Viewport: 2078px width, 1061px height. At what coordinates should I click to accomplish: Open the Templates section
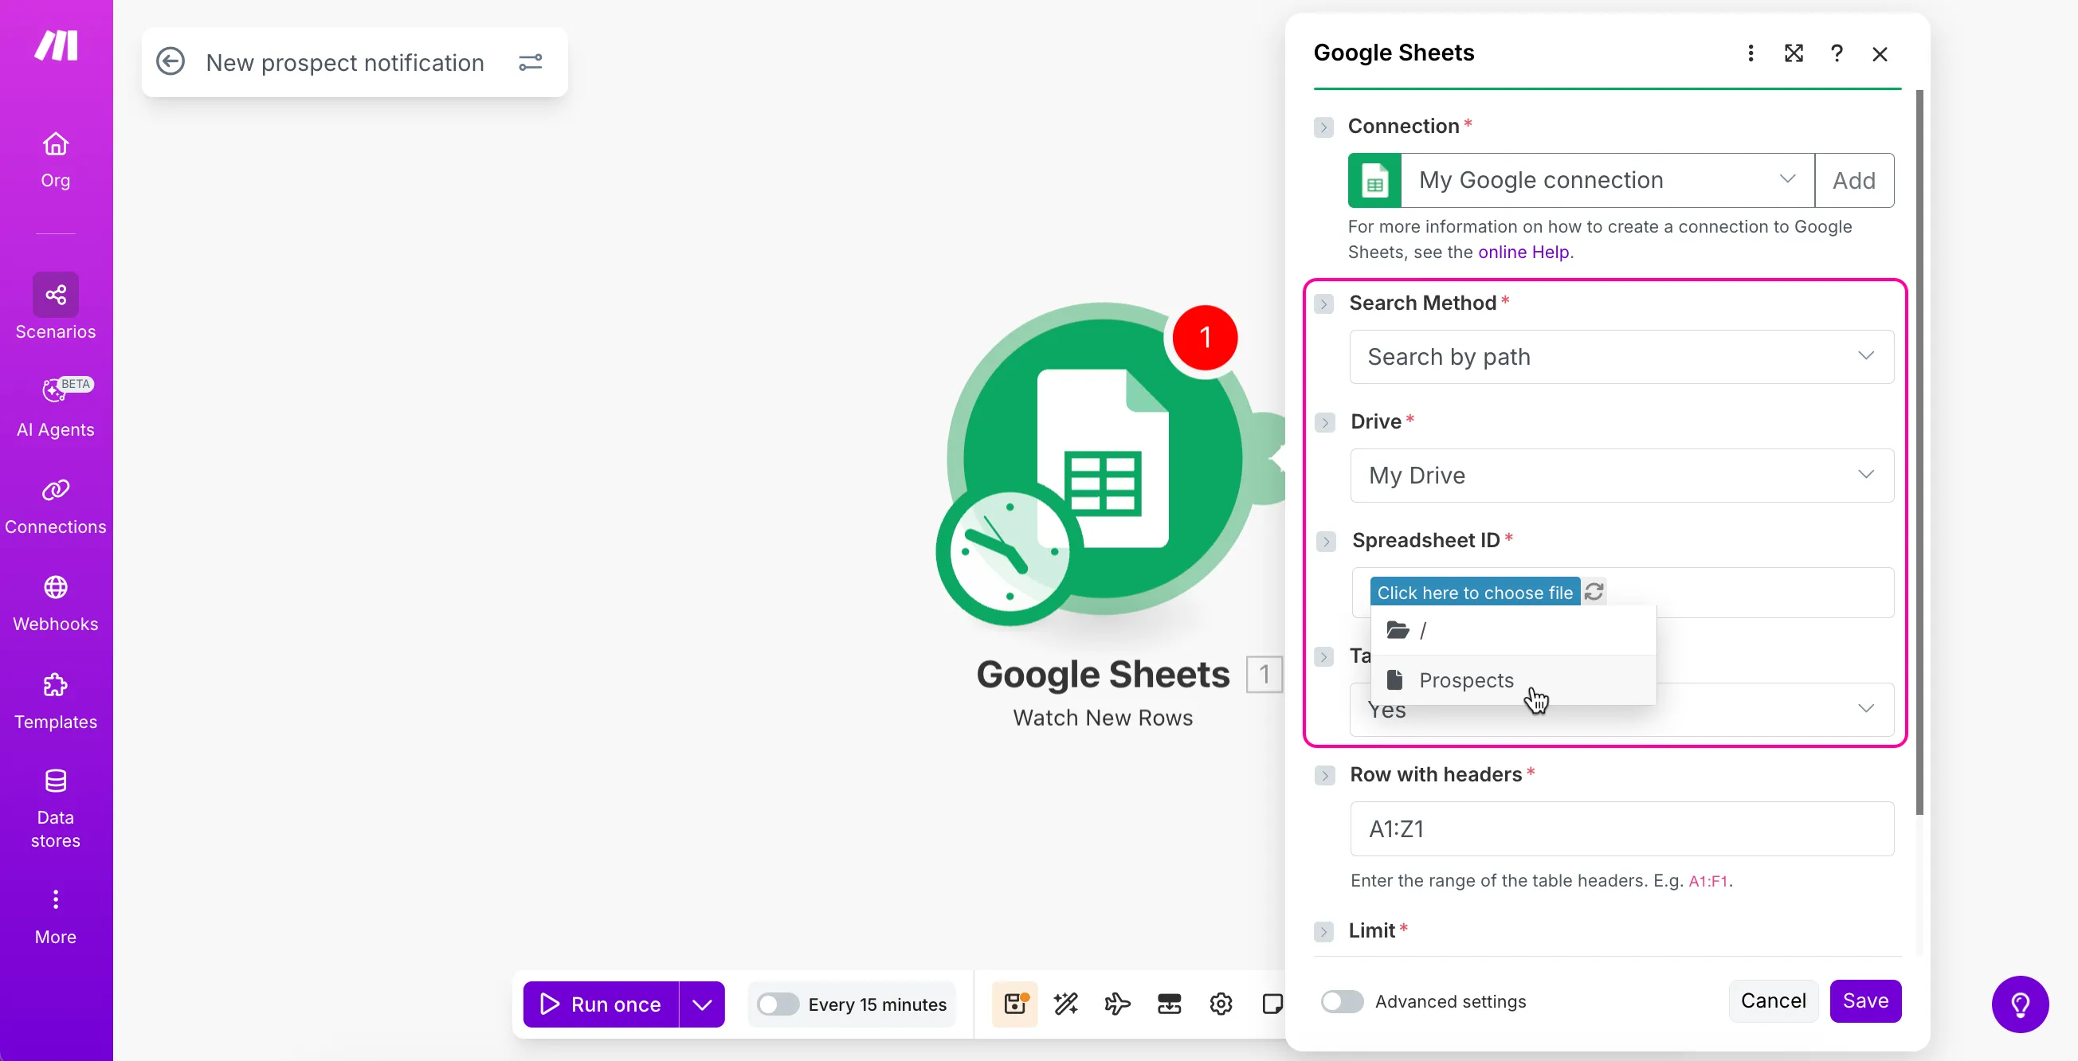(x=56, y=700)
